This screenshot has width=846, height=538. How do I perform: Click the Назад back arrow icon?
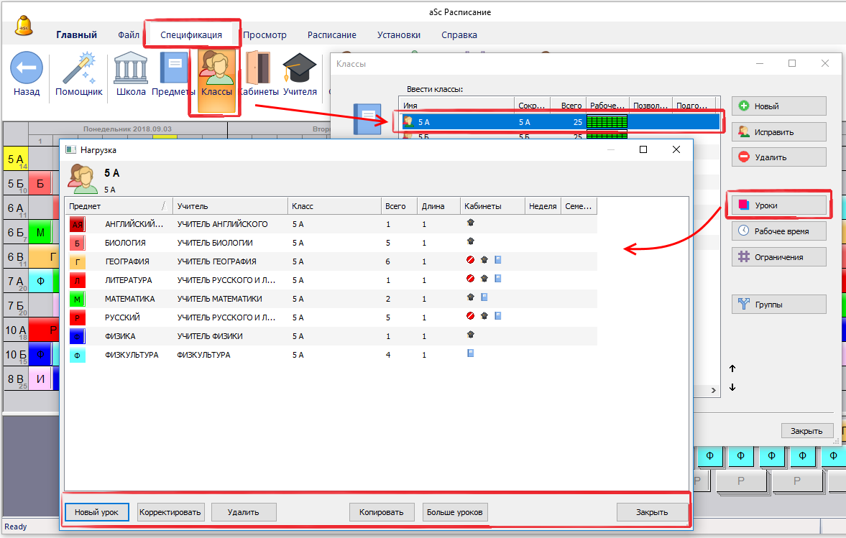[27, 69]
